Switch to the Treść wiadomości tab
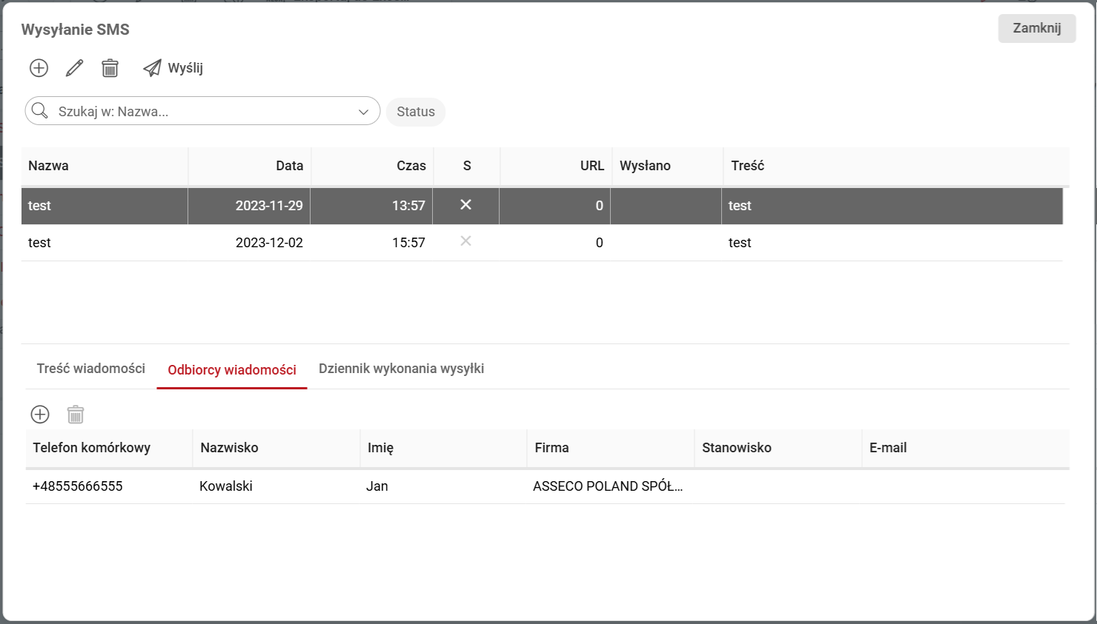Viewport: 1097px width, 624px height. [x=91, y=369]
